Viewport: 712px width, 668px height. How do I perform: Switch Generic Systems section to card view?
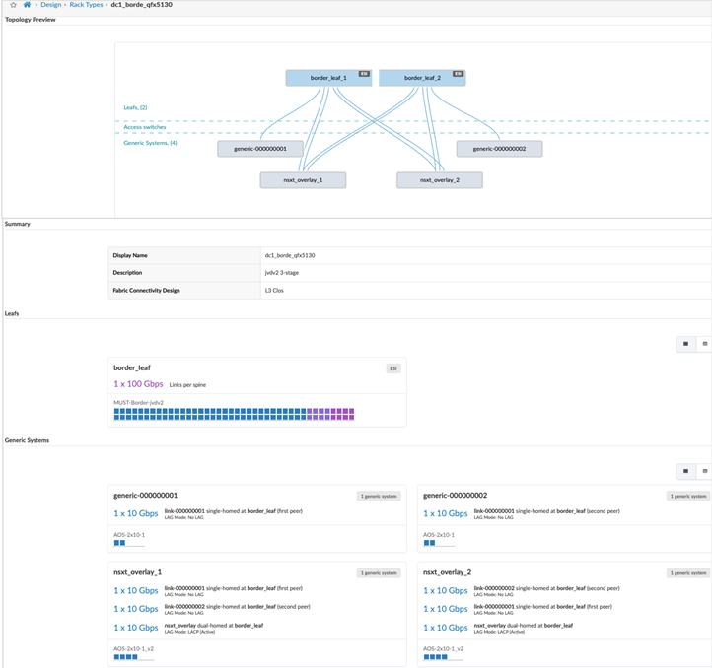[686, 471]
